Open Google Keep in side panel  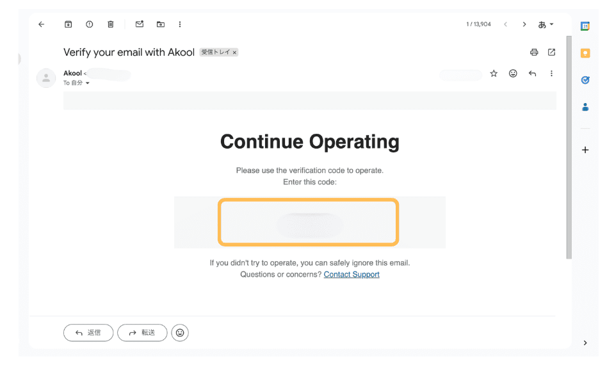pyautogui.click(x=585, y=53)
